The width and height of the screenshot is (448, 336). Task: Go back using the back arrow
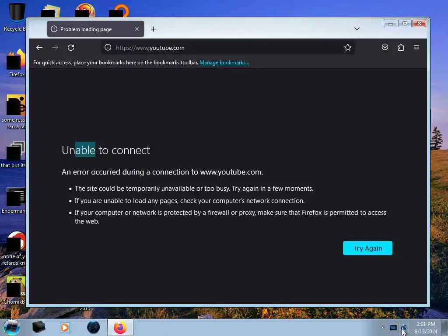39,48
